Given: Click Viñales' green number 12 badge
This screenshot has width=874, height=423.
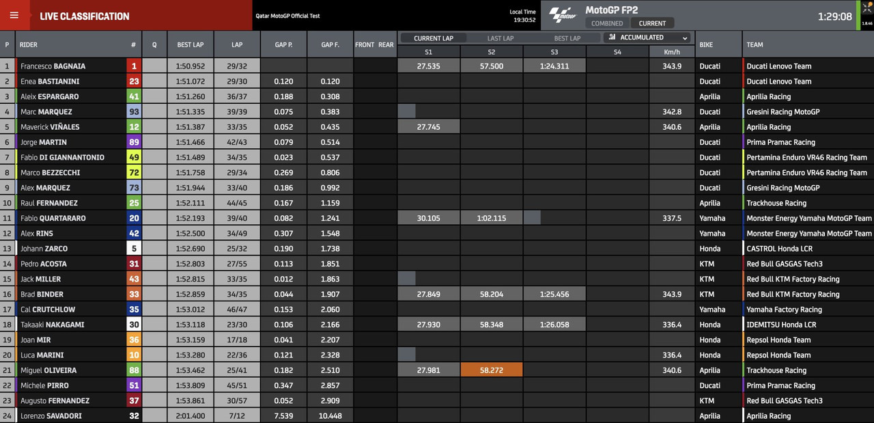Looking at the screenshot, I should point(134,127).
